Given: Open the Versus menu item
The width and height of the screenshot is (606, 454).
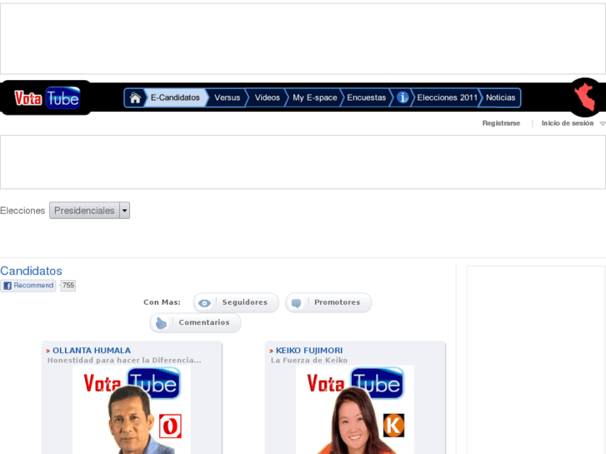Looking at the screenshot, I should (228, 97).
